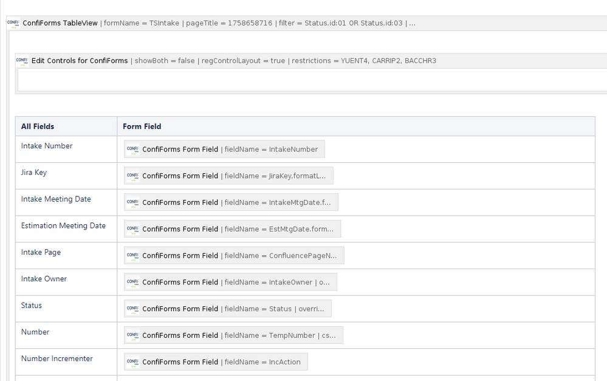This screenshot has height=381, width=607.
Task: Select the EstMtgDate form field macro
Action: pyautogui.click(x=232, y=229)
